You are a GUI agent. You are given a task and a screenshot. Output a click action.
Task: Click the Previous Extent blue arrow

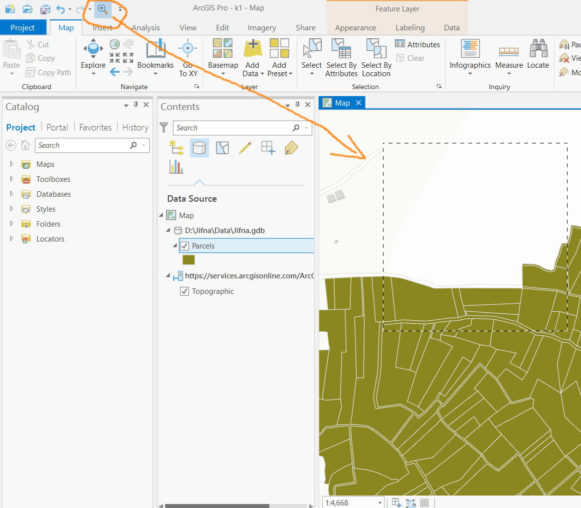[x=115, y=72]
